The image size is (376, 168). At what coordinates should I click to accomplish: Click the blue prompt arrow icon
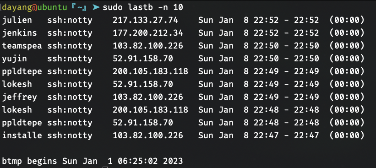point(96,7)
